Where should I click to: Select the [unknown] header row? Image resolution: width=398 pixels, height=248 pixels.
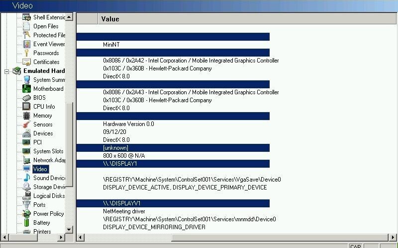tap(173, 148)
